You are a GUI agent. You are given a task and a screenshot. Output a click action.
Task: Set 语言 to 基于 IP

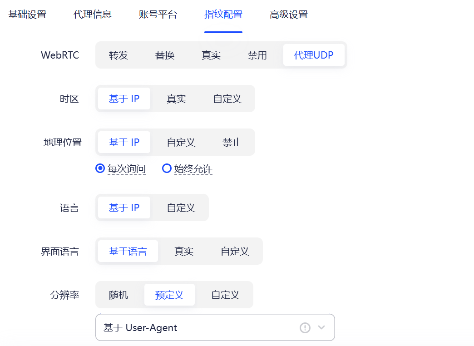124,208
